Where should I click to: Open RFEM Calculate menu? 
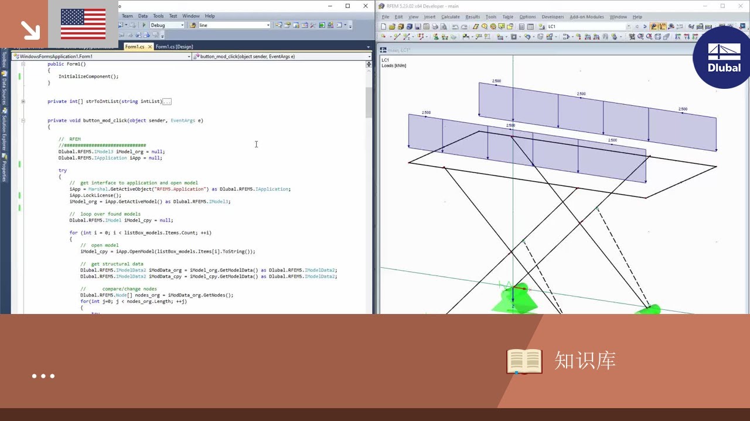click(x=451, y=17)
